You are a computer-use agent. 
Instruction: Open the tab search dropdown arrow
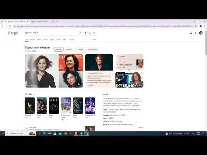pos(2,22)
